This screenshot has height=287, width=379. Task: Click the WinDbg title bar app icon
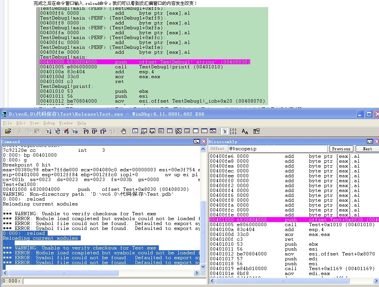coord(4,114)
